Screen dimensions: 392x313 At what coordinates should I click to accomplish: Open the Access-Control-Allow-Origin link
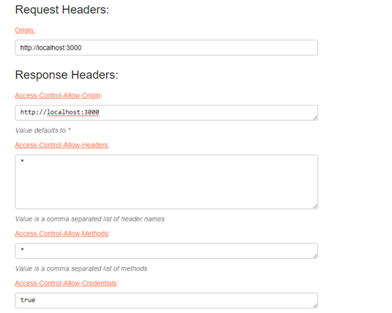[x=58, y=95]
